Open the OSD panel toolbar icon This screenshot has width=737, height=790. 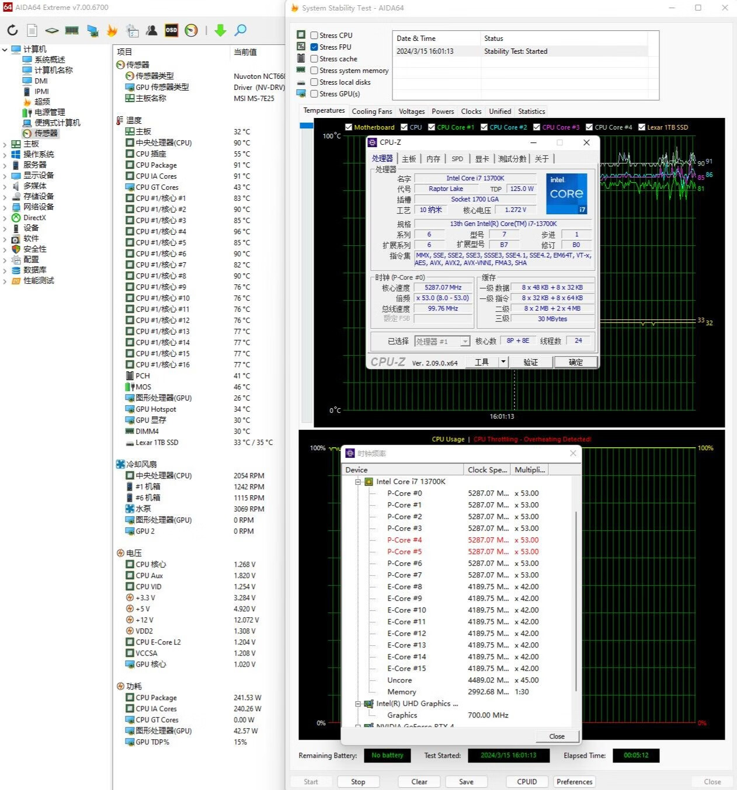[171, 30]
